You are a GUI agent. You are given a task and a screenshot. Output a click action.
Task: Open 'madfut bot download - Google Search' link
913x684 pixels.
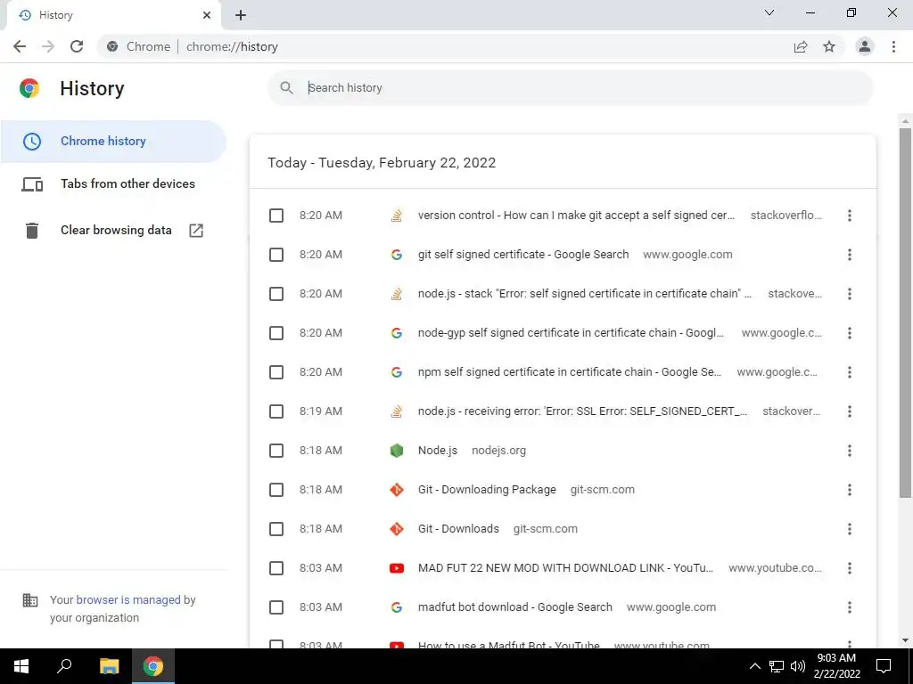515,607
